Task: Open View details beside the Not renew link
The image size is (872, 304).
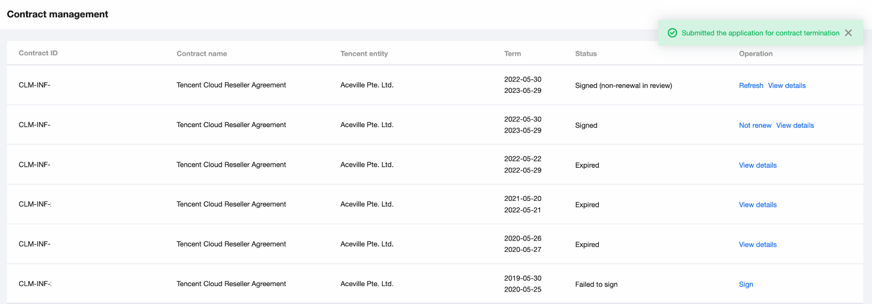Action: click(795, 125)
